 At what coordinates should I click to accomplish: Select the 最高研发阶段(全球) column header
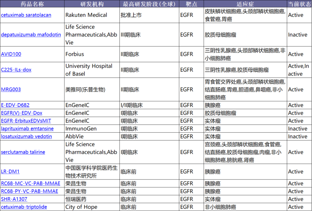pos(149,4)
